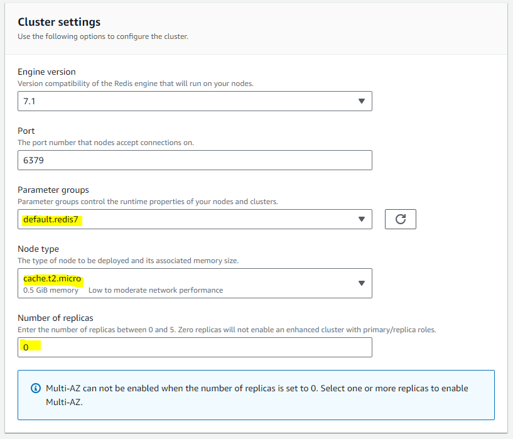Screen dimensions: 513x439
Task: Click the Parameter groups dropdown arrow
Action: pos(362,219)
